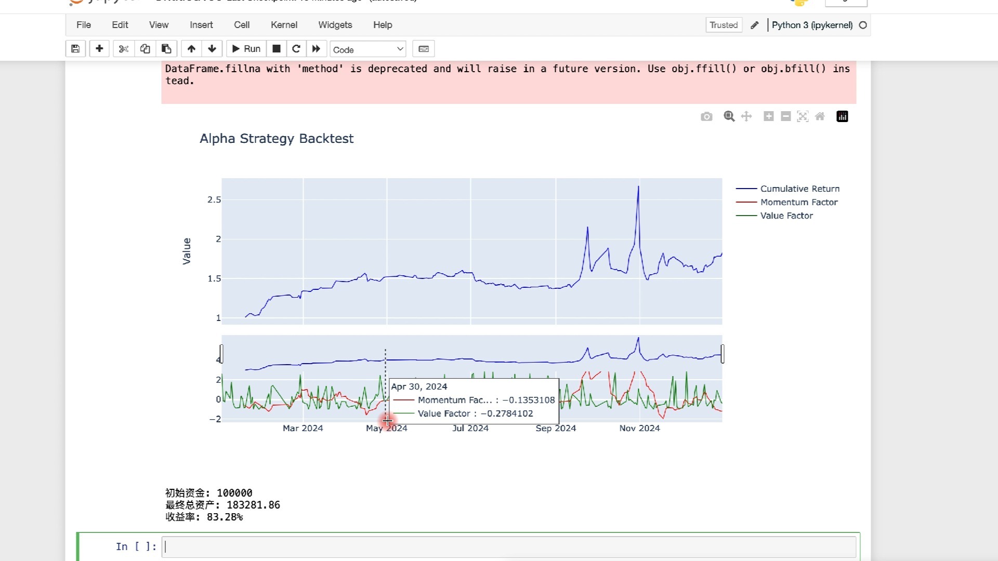The height and width of the screenshot is (561, 998).
Task: Interrupt the kernel with stop icon
Action: [x=277, y=49]
